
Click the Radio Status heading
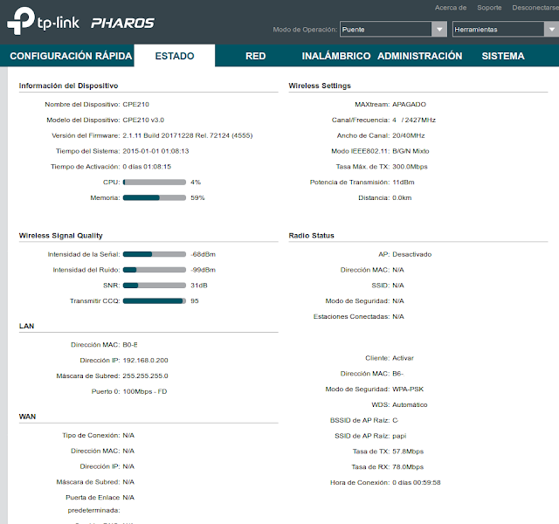point(311,236)
